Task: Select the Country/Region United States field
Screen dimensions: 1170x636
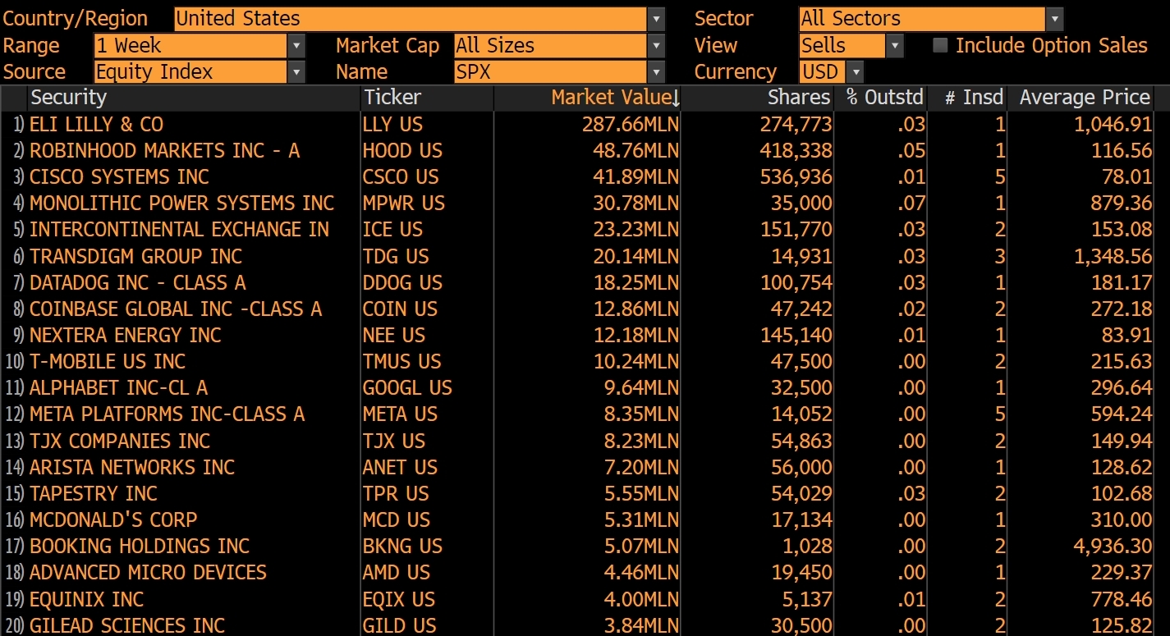Action: (411, 19)
